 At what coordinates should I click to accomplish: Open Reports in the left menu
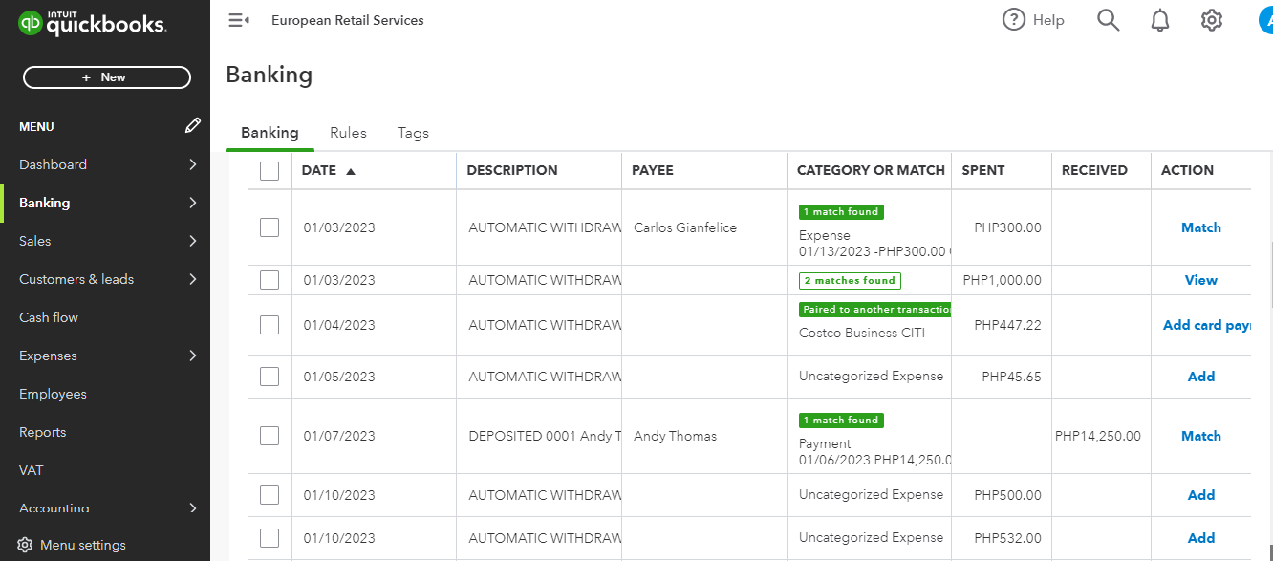(43, 432)
